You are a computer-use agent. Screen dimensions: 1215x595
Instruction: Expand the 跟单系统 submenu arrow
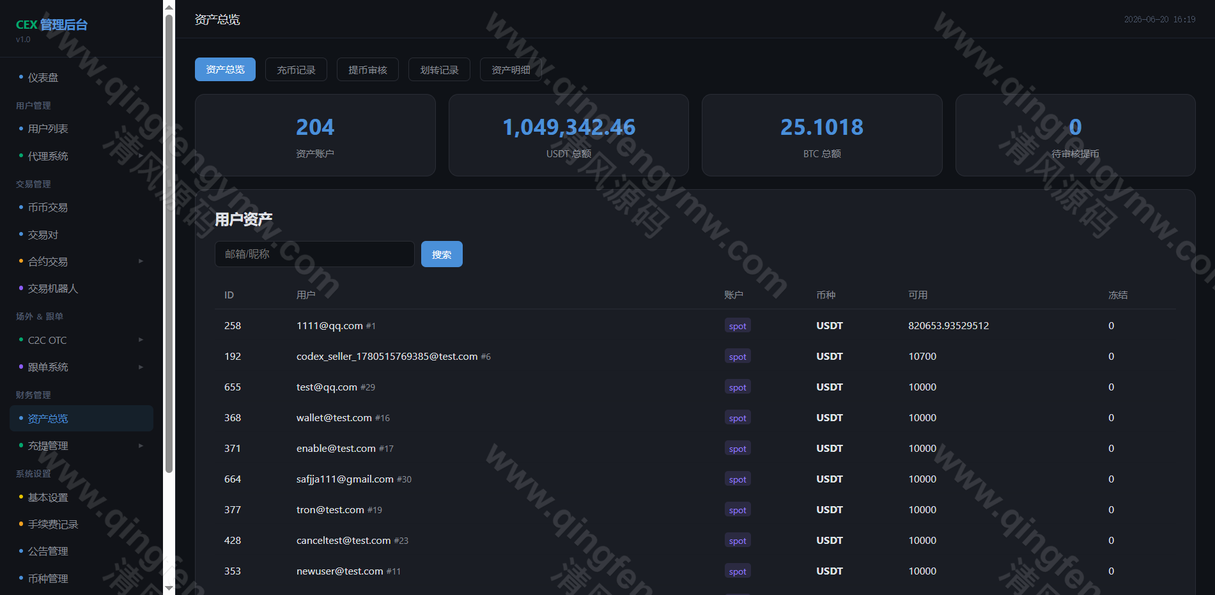(x=141, y=367)
